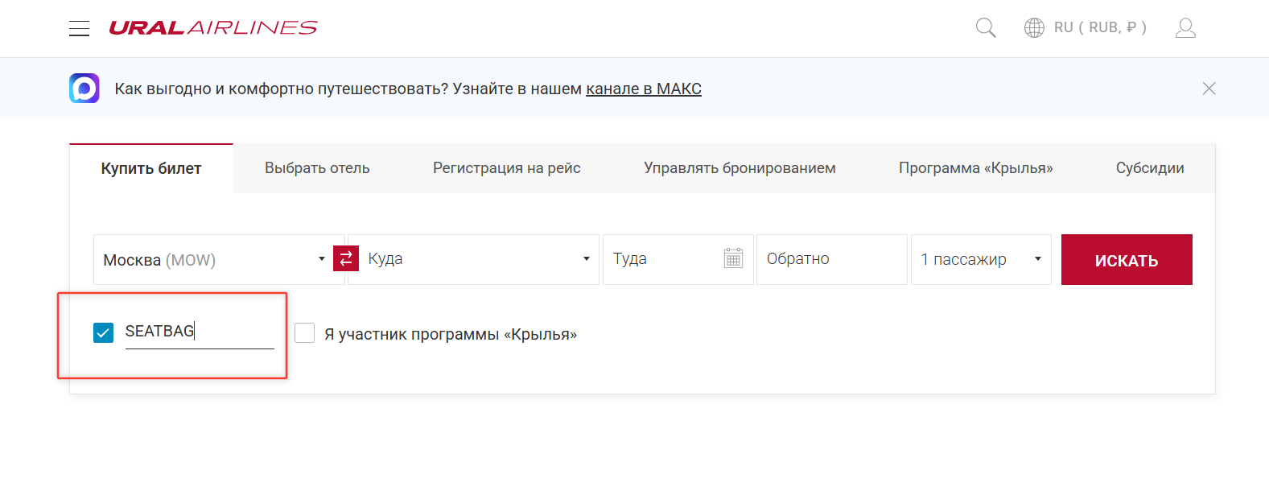Click the MAX messenger app icon
The image size is (1269, 499).
(84, 89)
